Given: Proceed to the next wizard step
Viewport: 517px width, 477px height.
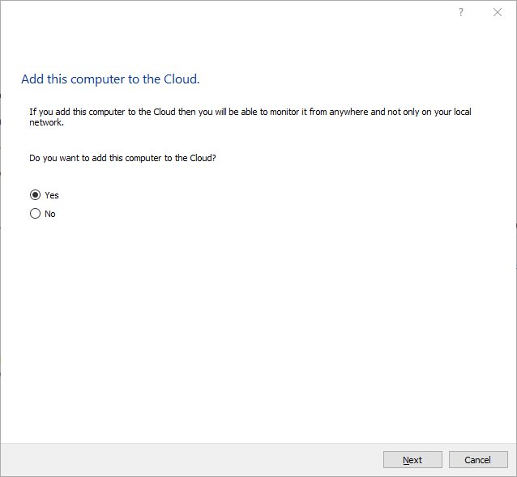Looking at the screenshot, I should click(412, 460).
